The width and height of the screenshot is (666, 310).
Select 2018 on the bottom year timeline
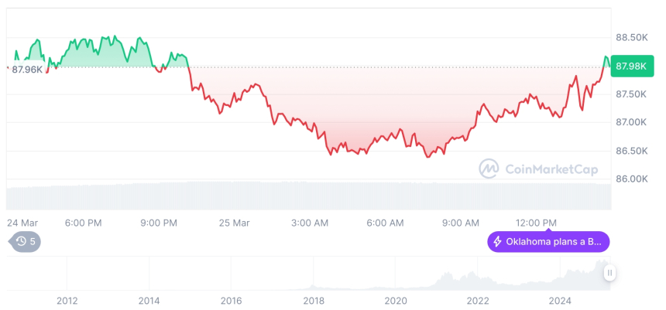313,301
